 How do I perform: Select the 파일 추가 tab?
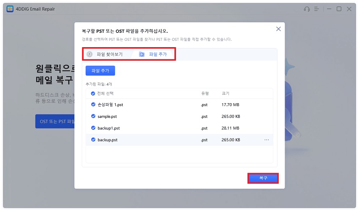tap(153, 54)
